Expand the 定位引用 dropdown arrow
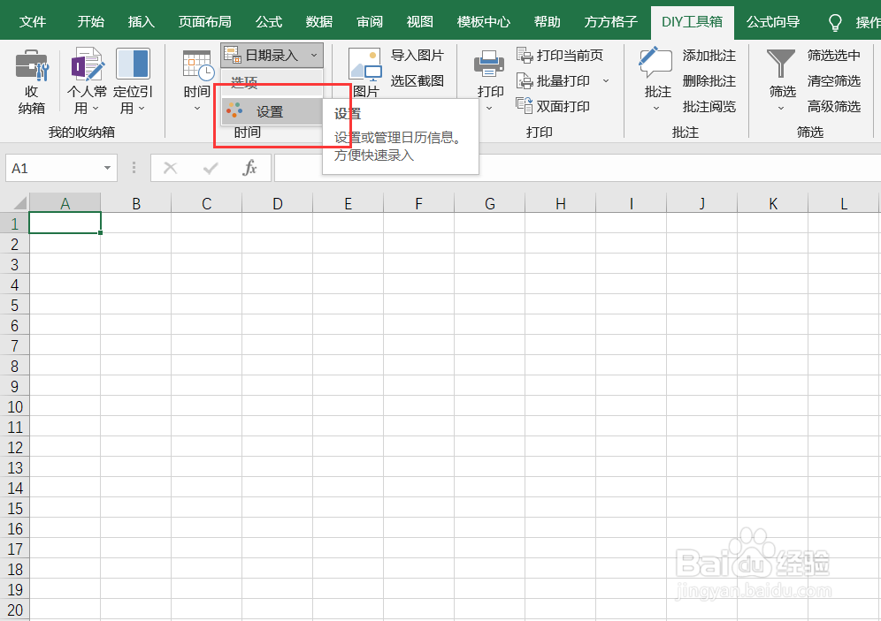Screen dimensions: 881x621 (x=142, y=108)
